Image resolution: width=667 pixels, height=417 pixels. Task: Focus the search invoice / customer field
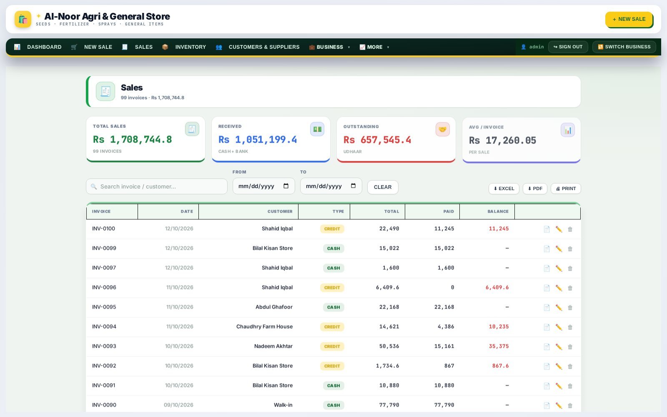click(157, 186)
